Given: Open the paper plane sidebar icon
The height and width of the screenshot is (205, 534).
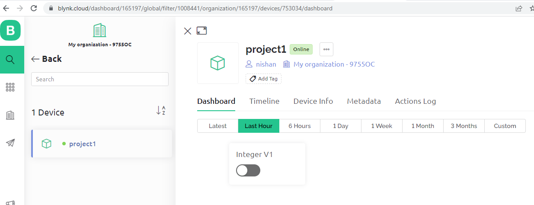Looking at the screenshot, I should [10, 143].
